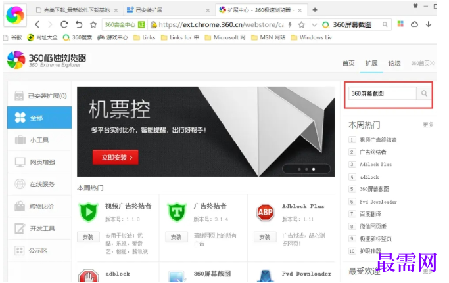Open the 网址大全 bookmark
The height and width of the screenshot is (283, 449).
[x=42, y=37]
